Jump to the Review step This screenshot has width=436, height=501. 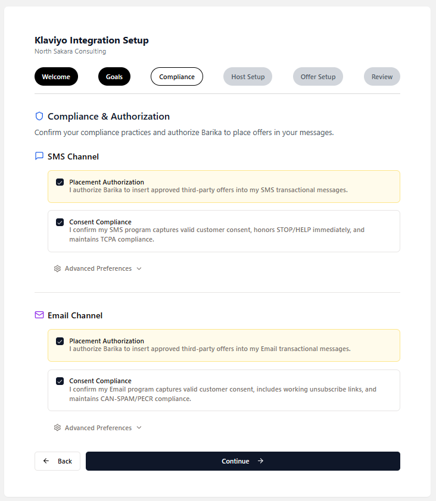(x=382, y=77)
